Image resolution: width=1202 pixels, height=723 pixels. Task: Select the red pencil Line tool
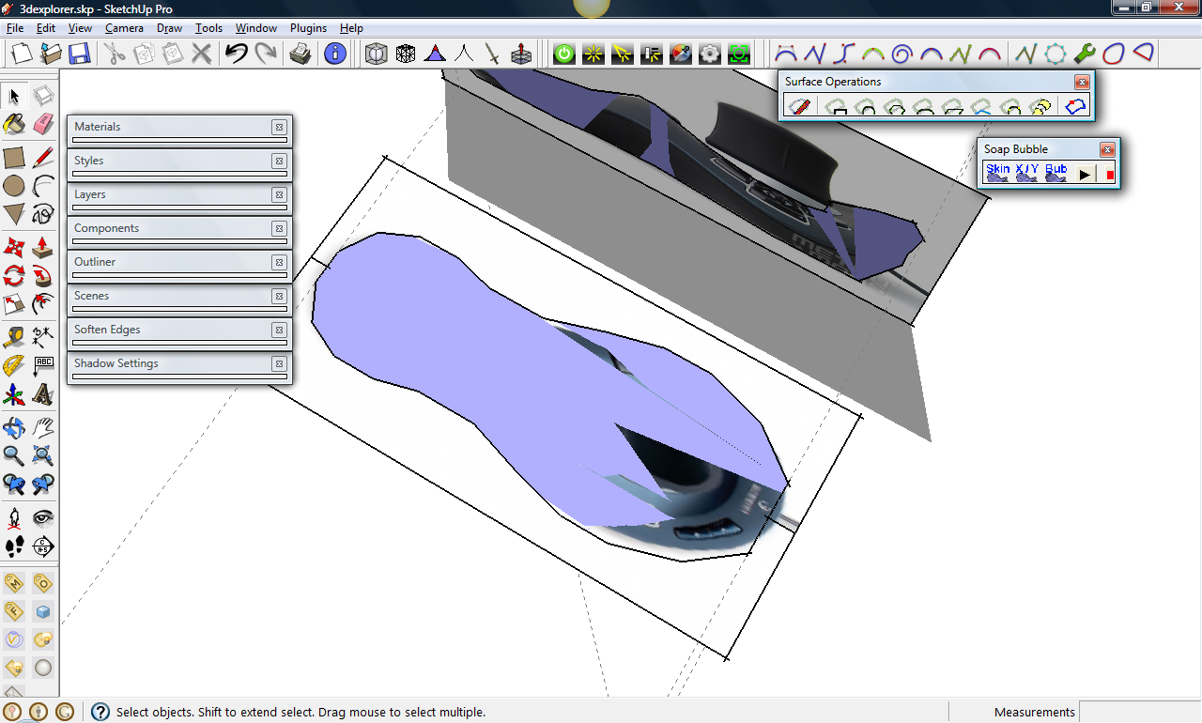[43, 157]
